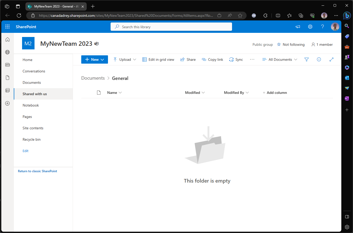Click the Edit navigation link

click(x=25, y=151)
